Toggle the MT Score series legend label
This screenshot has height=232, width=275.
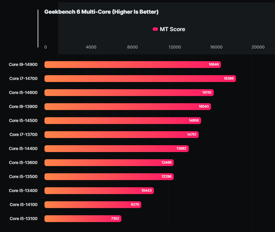172,30
